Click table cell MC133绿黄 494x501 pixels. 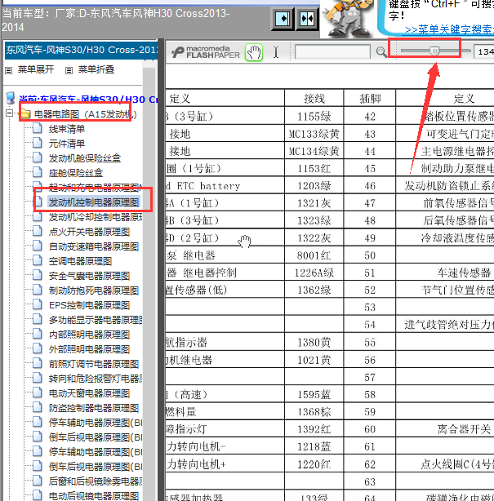(x=314, y=134)
